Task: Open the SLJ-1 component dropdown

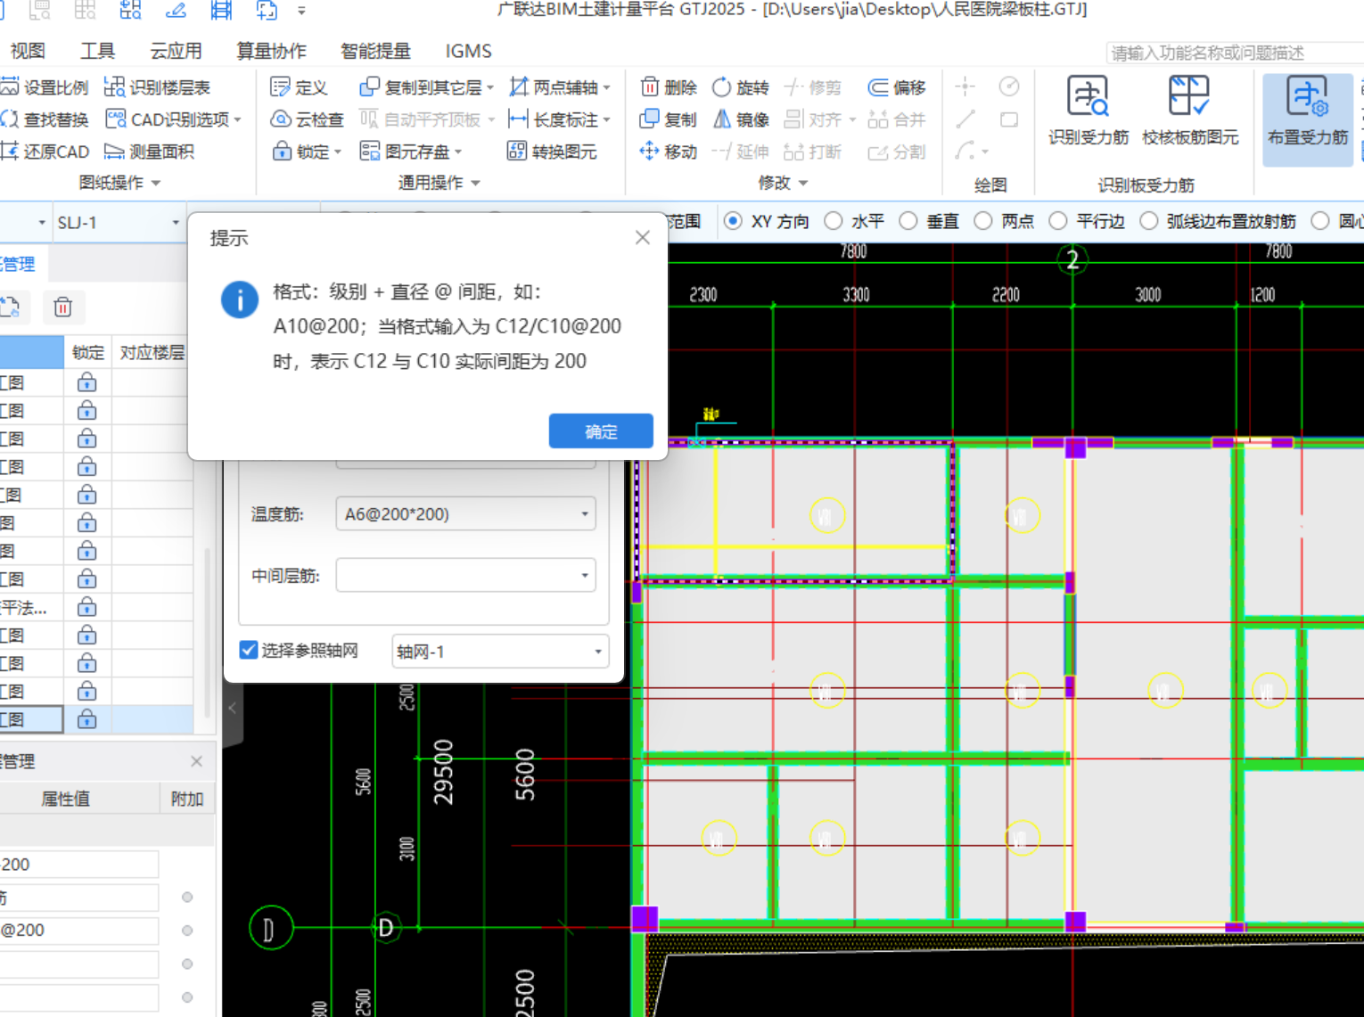Action: click(176, 222)
